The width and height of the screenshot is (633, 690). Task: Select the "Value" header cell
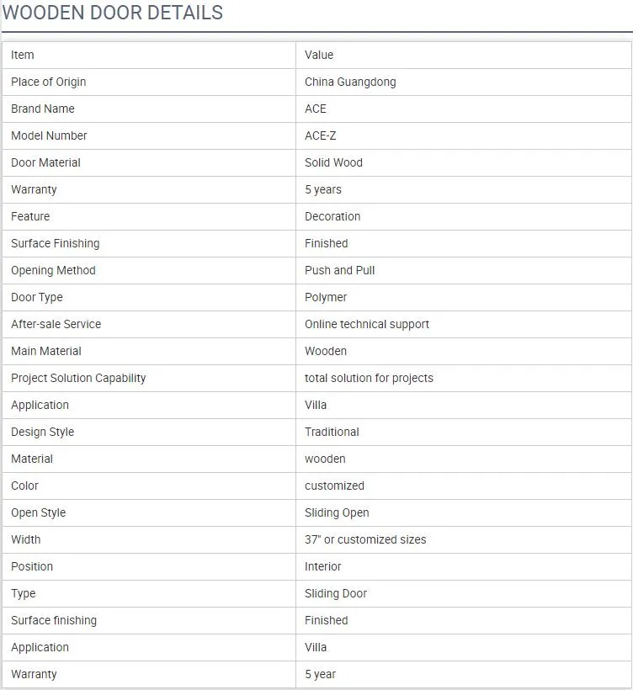(319, 55)
